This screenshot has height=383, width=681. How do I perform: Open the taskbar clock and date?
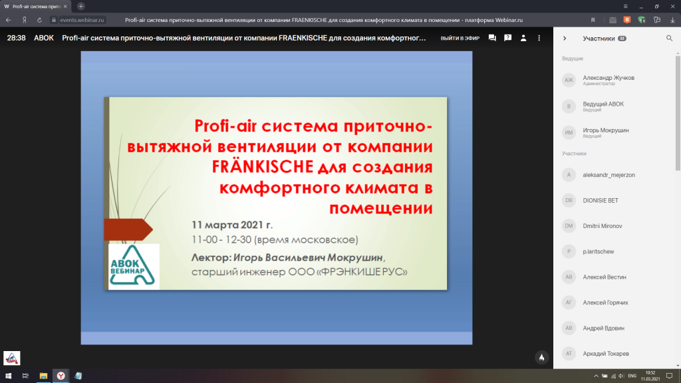pyautogui.click(x=650, y=376)
